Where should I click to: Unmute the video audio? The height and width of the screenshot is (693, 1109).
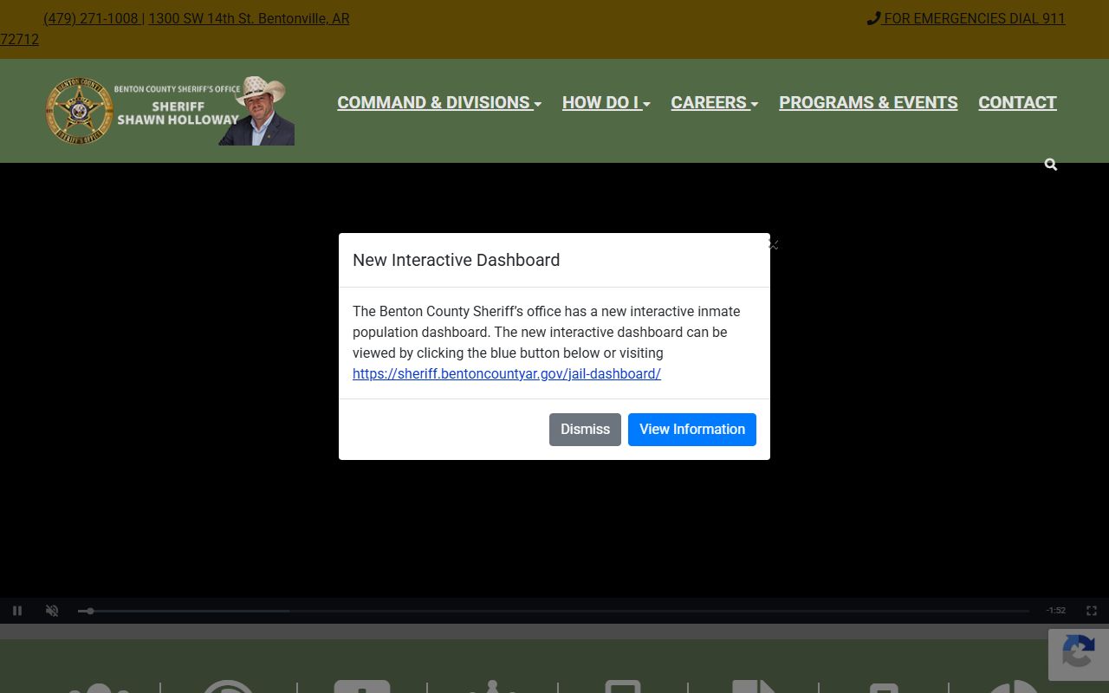(x=52, y=611)
